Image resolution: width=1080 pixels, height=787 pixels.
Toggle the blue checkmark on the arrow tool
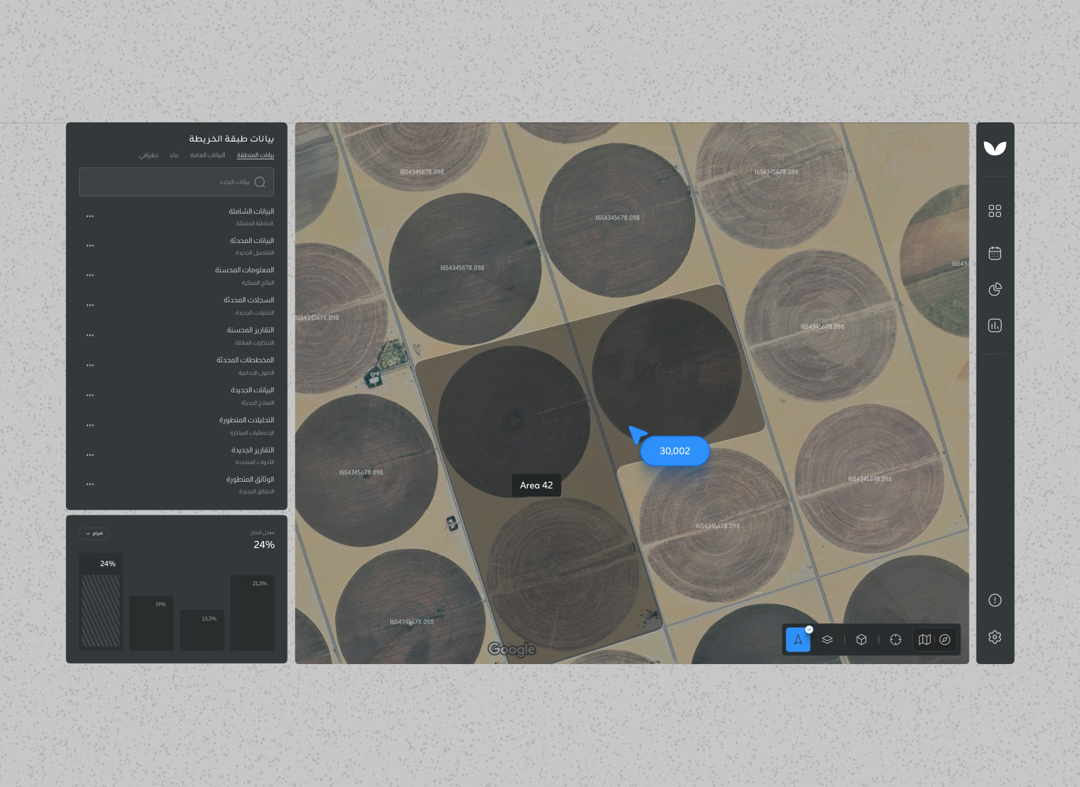click(809, 629)
